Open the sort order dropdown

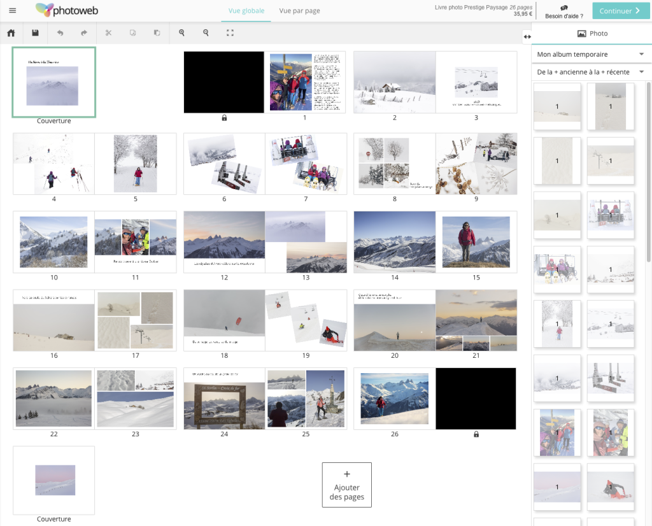point(590,72)
